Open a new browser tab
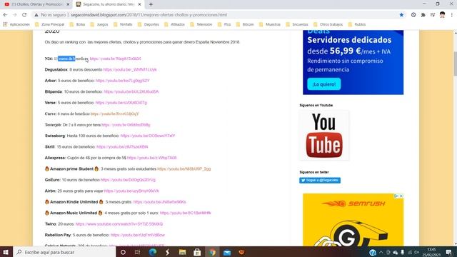Image resolution: width=457 pixels, height=257 pixels. tap(151, 4)
